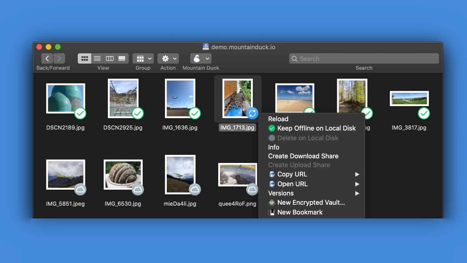Select the mieDa4li.jpg thumbnail

[180, 175]
